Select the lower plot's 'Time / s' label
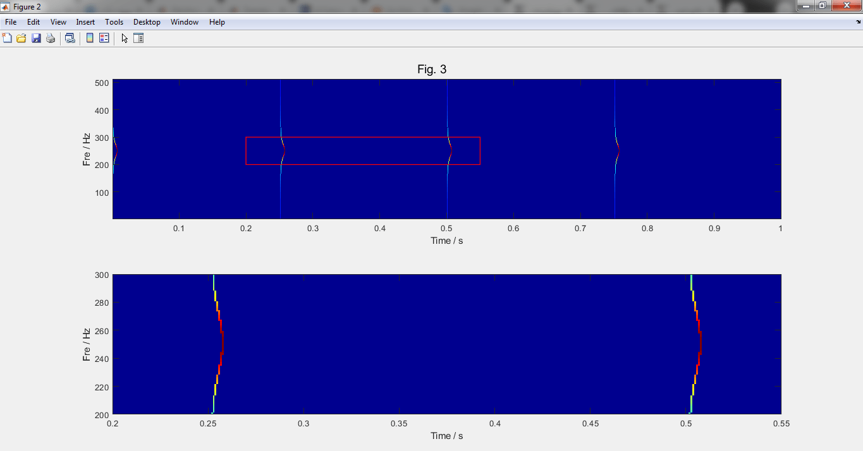This screenshot has width=863, height=451. click(446, 436)
